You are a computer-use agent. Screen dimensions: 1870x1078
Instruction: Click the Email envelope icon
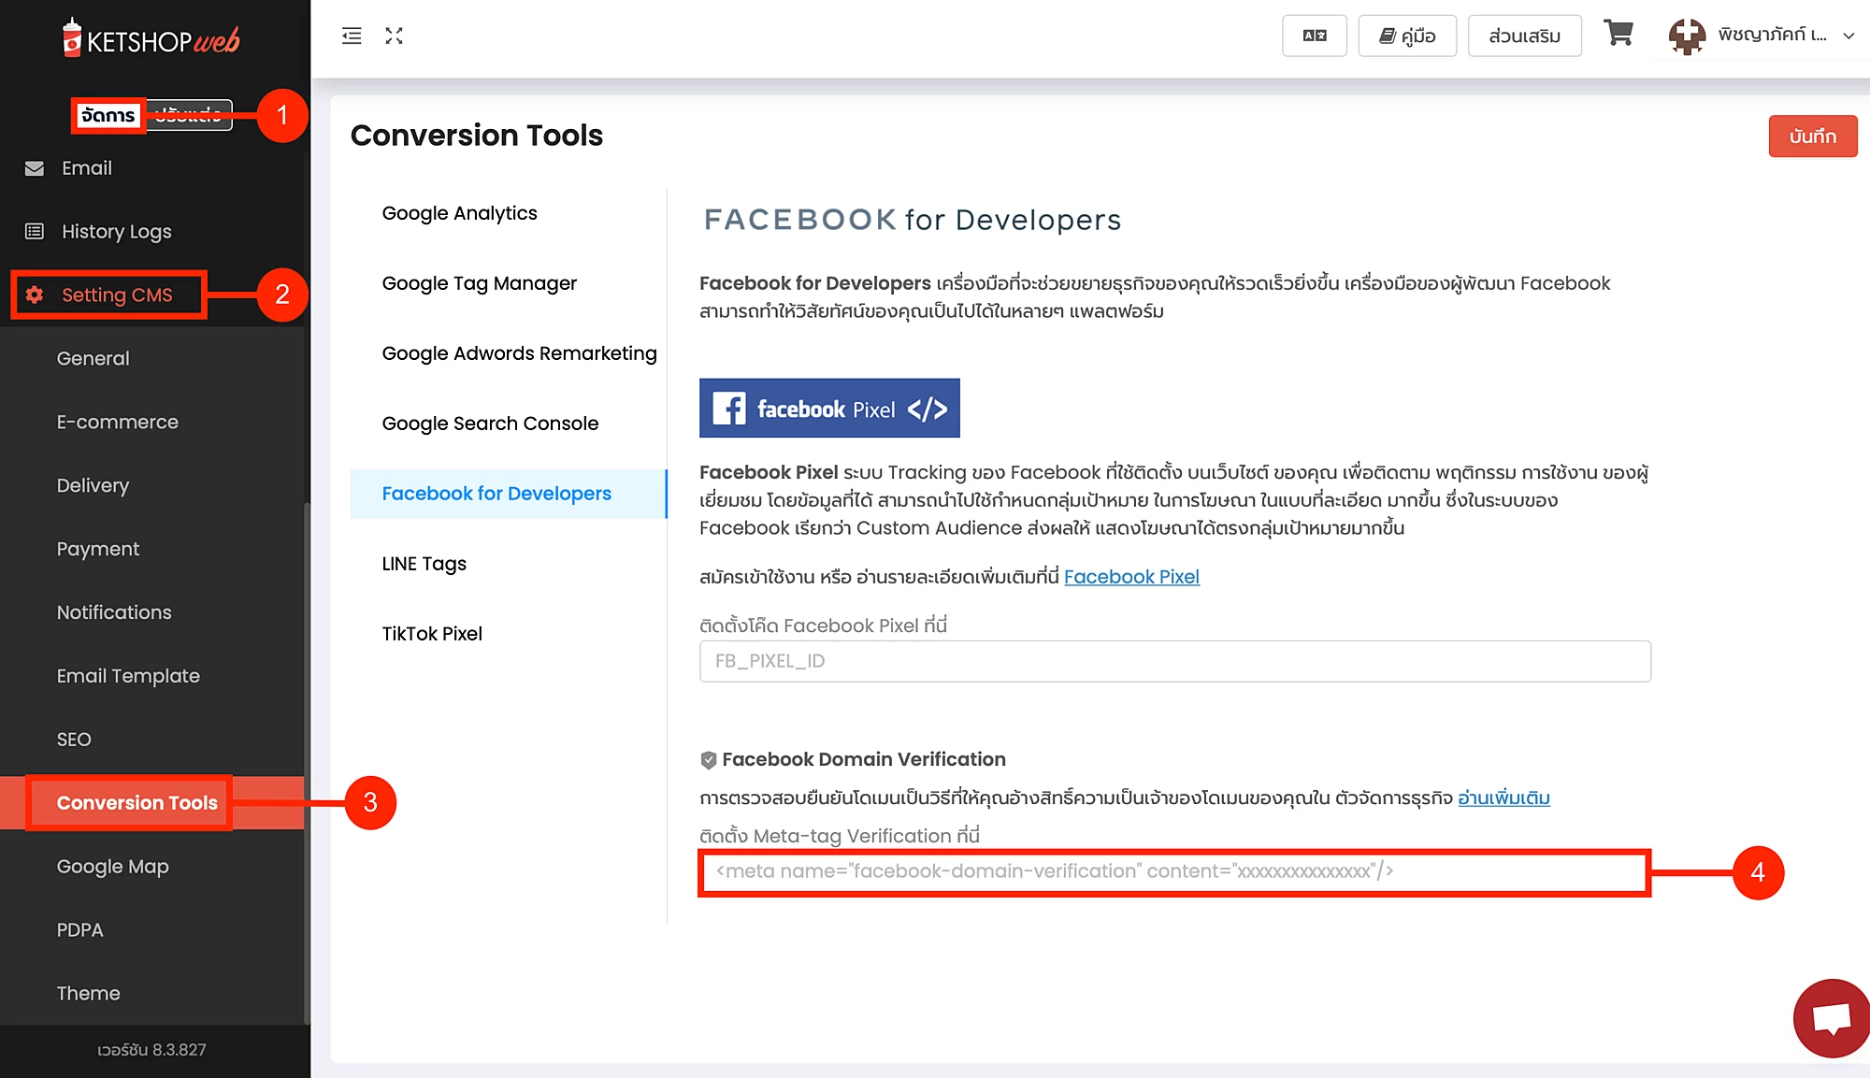(x=35, y=168)
